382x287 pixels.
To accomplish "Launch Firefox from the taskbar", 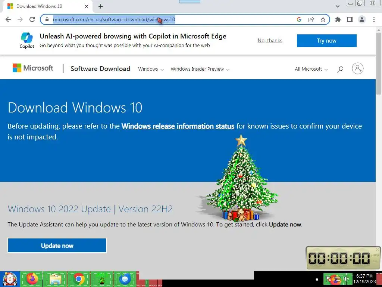I will pyautogui.click(x=32, y=279).
